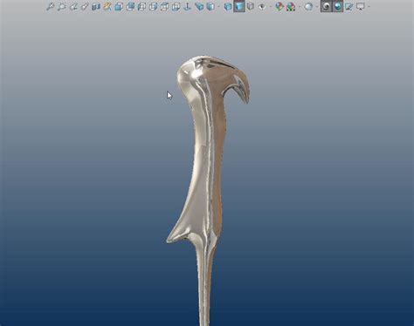414x326 pixels.
Task: Switch to the Back view cube
Action: pos(130,7)
